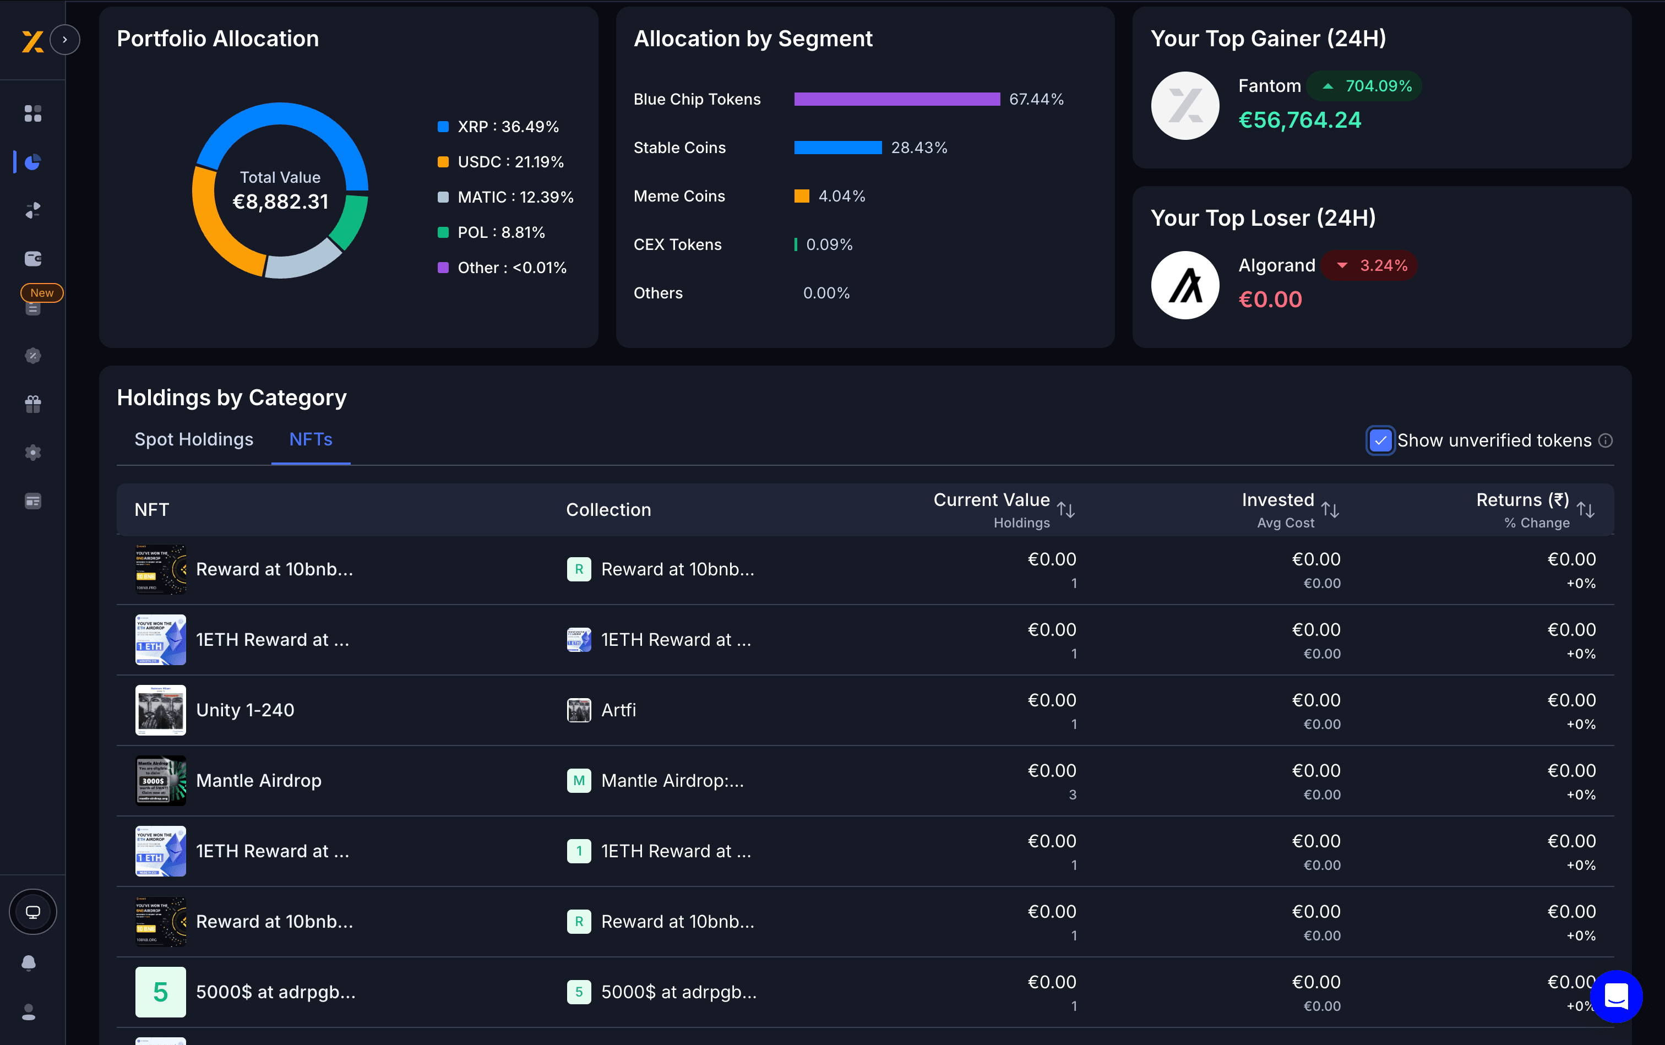Uncheck Show unverified tokens checkbox
The width and height of the screenshot is (1665, 1045).
coord(1380,440)
